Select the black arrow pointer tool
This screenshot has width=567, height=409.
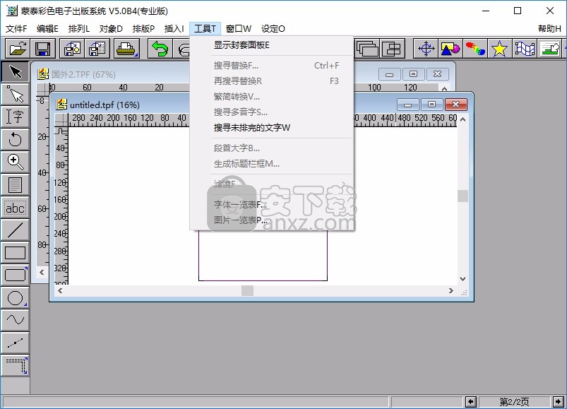[x=16, y=71]
